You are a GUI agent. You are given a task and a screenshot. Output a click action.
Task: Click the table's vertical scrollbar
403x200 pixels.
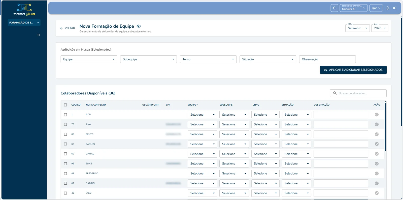click(x=385, y=126)
